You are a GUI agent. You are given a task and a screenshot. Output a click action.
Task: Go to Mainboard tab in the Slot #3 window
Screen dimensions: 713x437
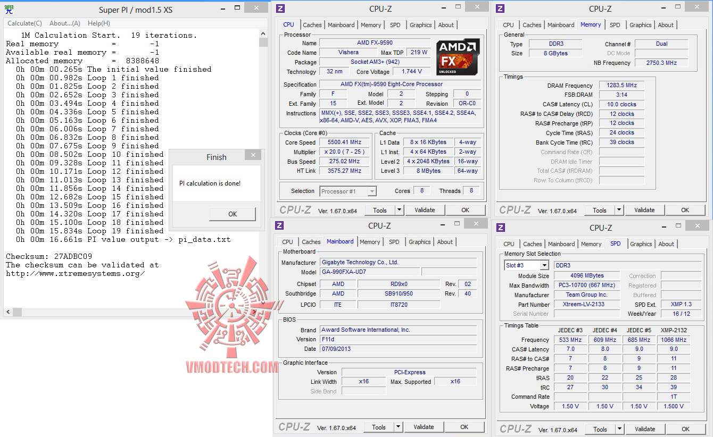(x=561, y=244)
